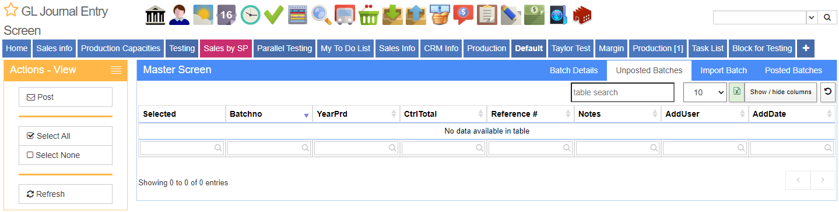
Task: Open the magnifying glass toolbar icon
Action: 321,15
